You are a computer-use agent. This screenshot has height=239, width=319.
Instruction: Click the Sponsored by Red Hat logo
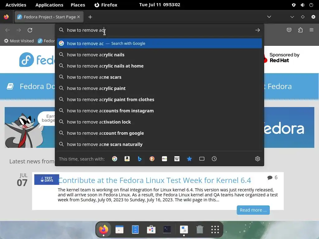pyautogui.click(x=282, y=58)
